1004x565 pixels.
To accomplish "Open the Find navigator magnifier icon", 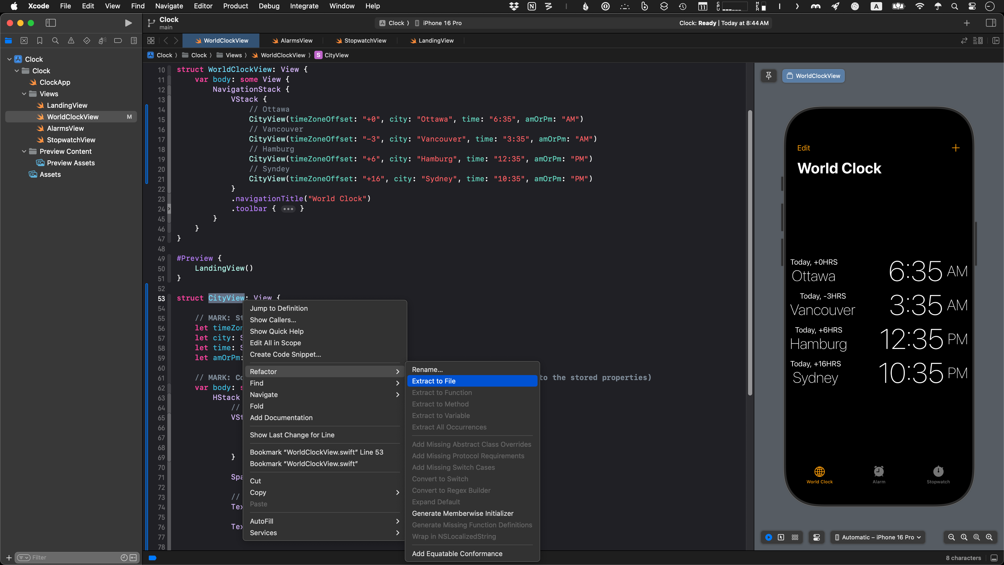I will pyautogui.click(x=55, y=41).
